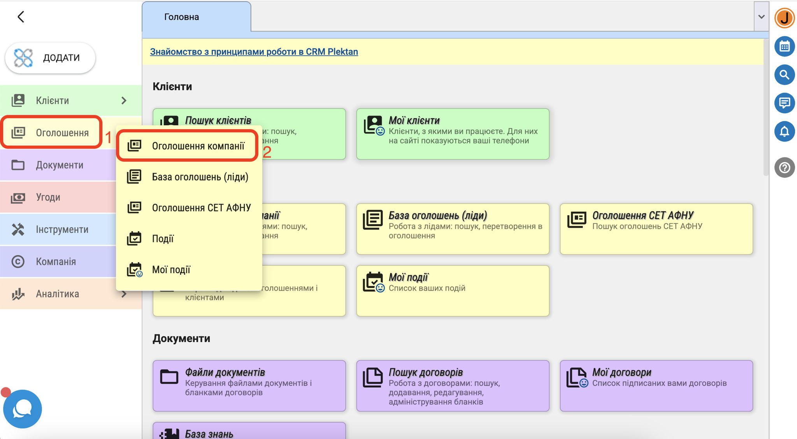Click the help question mark icon
This screenshot has width=797, height=439.
pos(784,168)
